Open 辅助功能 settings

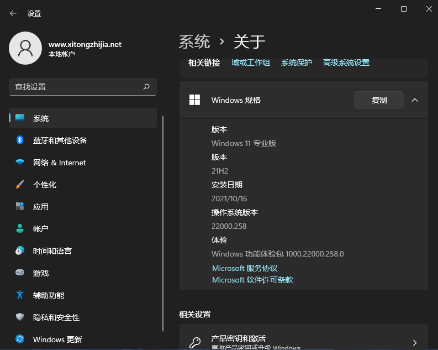click(x=83, y=295)
